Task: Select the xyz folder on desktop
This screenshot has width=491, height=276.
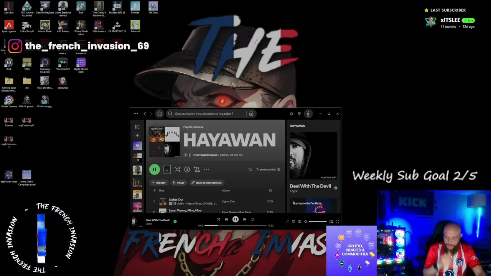Action: point(27,83)
